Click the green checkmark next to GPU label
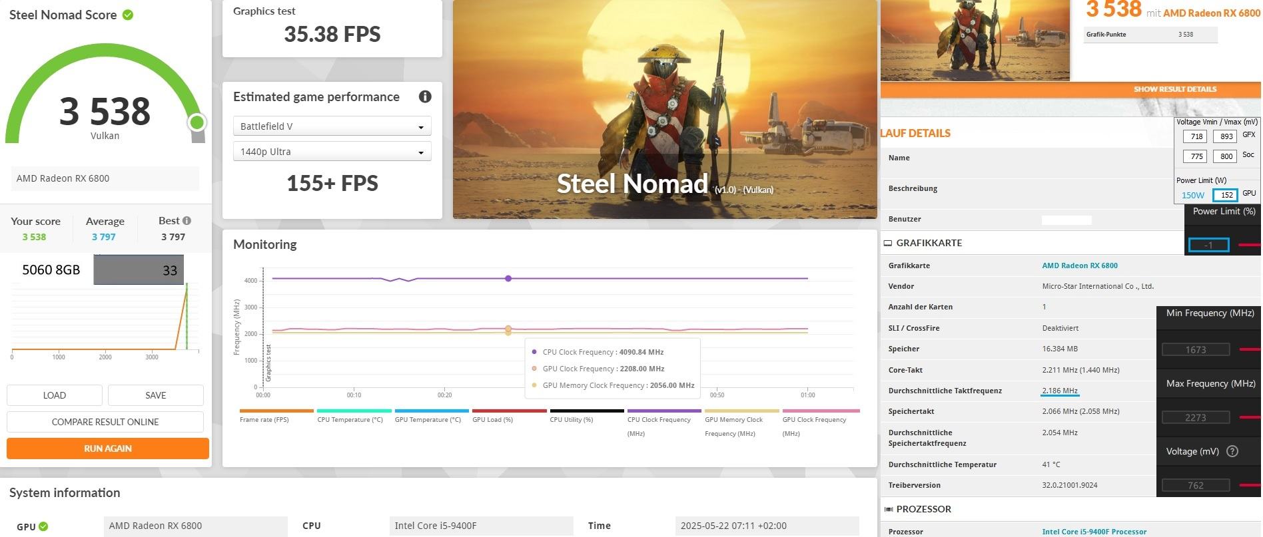Viewport: 1263px width, 537px height. click(43, 526)
